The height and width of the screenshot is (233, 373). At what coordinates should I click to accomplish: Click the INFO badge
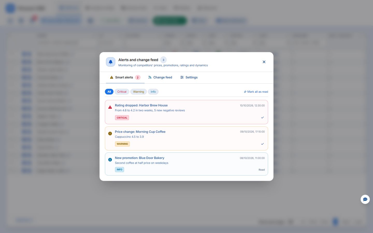click(x=119, y=170)
